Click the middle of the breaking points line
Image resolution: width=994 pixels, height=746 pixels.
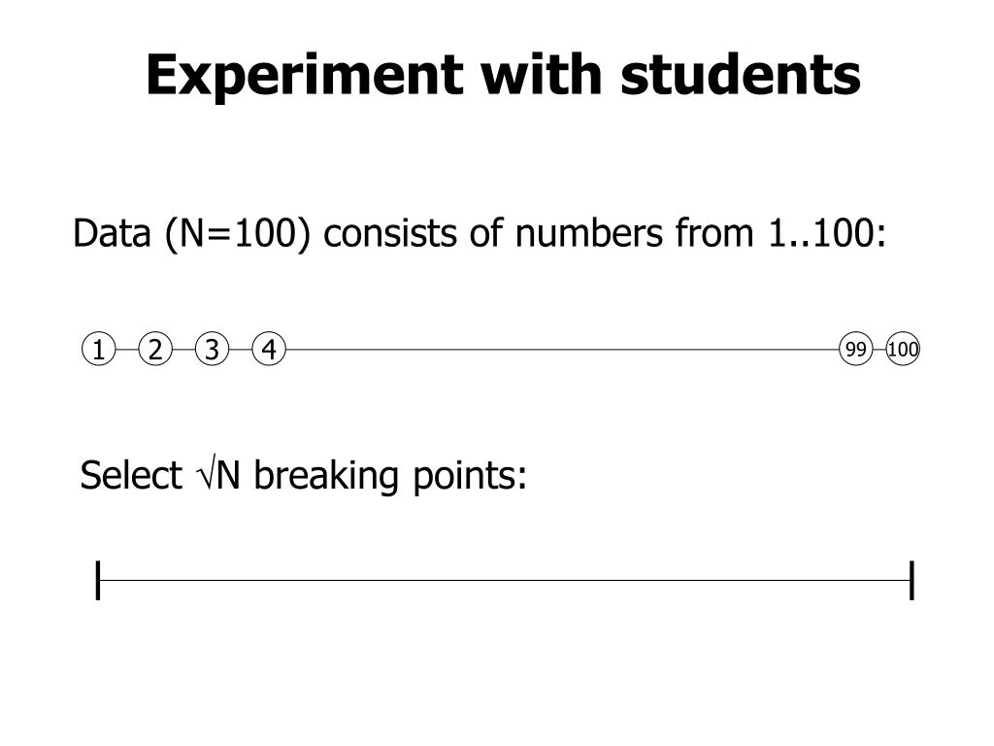pyautogui.click(x=505, y=580)
